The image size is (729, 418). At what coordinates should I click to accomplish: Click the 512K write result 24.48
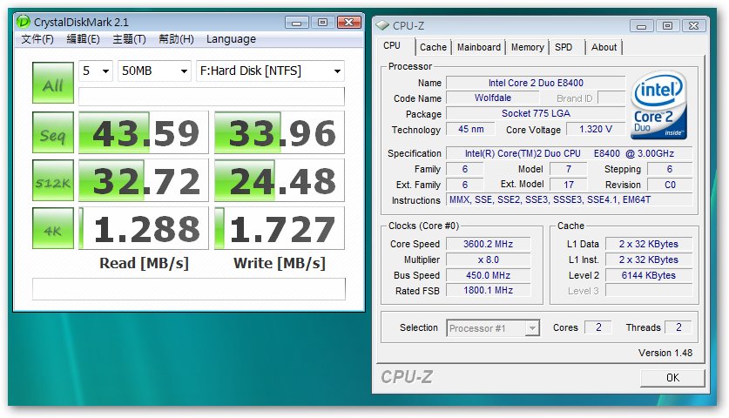click(280, 180)
